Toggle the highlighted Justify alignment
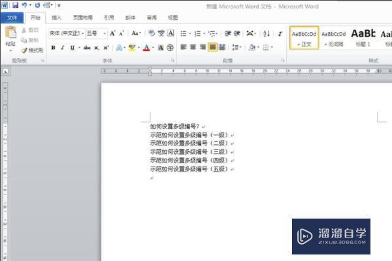The height and width of the screenshot is (261, 392). 212,47
